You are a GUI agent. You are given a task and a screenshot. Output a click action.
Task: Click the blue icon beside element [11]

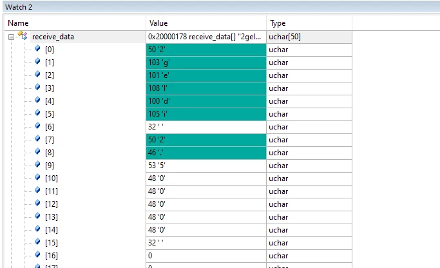pos(37,190)
